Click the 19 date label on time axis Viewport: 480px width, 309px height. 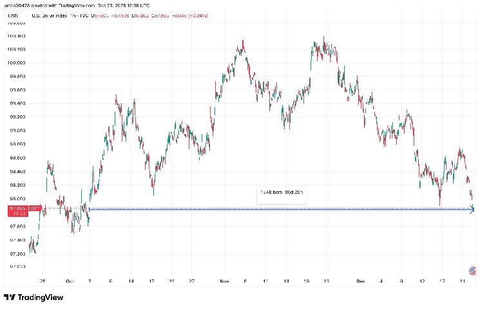(x=306, y=281)
